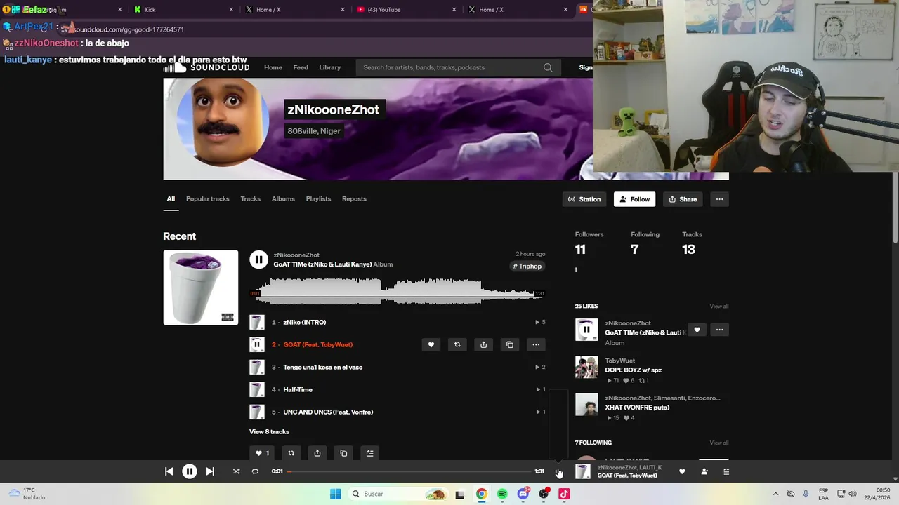The width and height of the screenshot is (899, 505).
Task: Open the Windows Start menu
Action: [x=336, y=494]
